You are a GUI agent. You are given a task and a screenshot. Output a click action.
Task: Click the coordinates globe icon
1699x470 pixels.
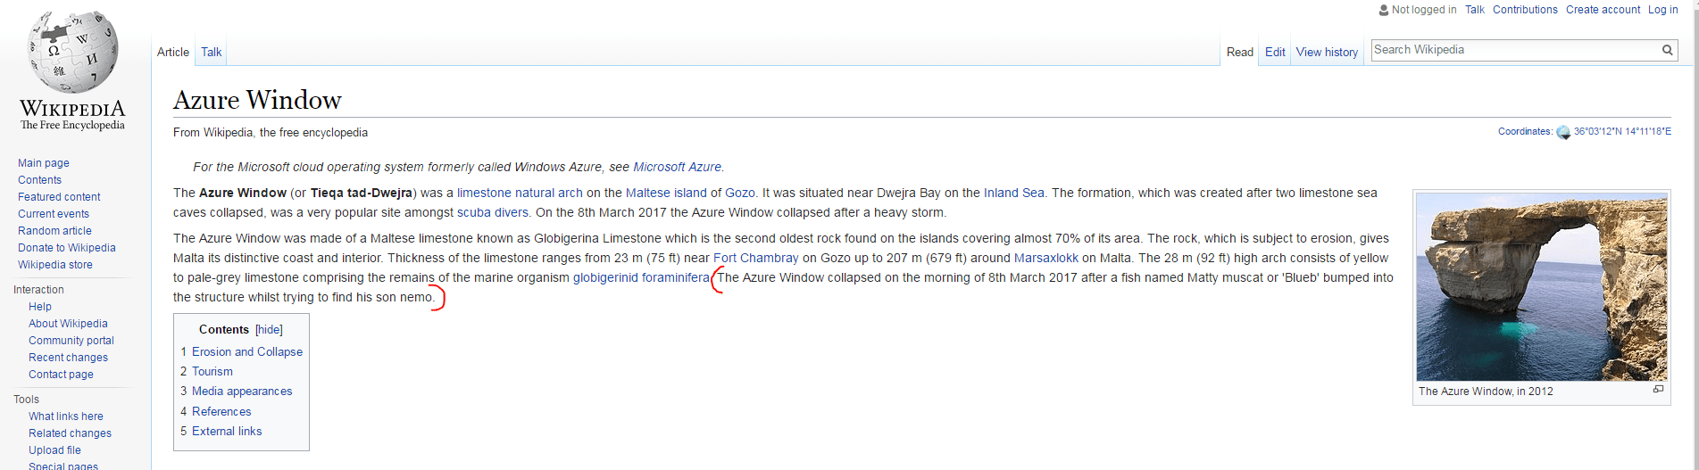coord(1563,132)
